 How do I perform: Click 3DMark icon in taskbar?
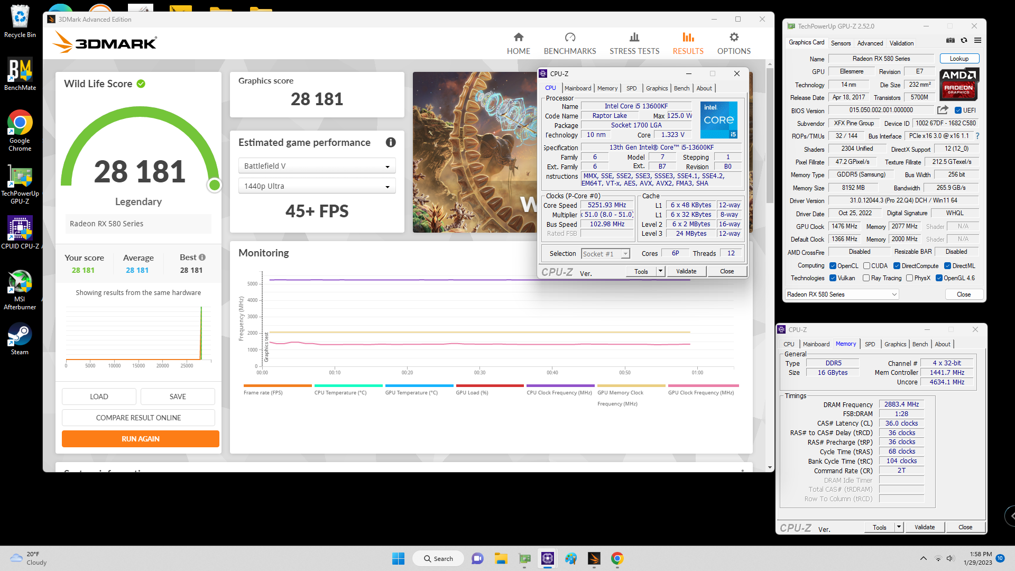pos(594,558)
